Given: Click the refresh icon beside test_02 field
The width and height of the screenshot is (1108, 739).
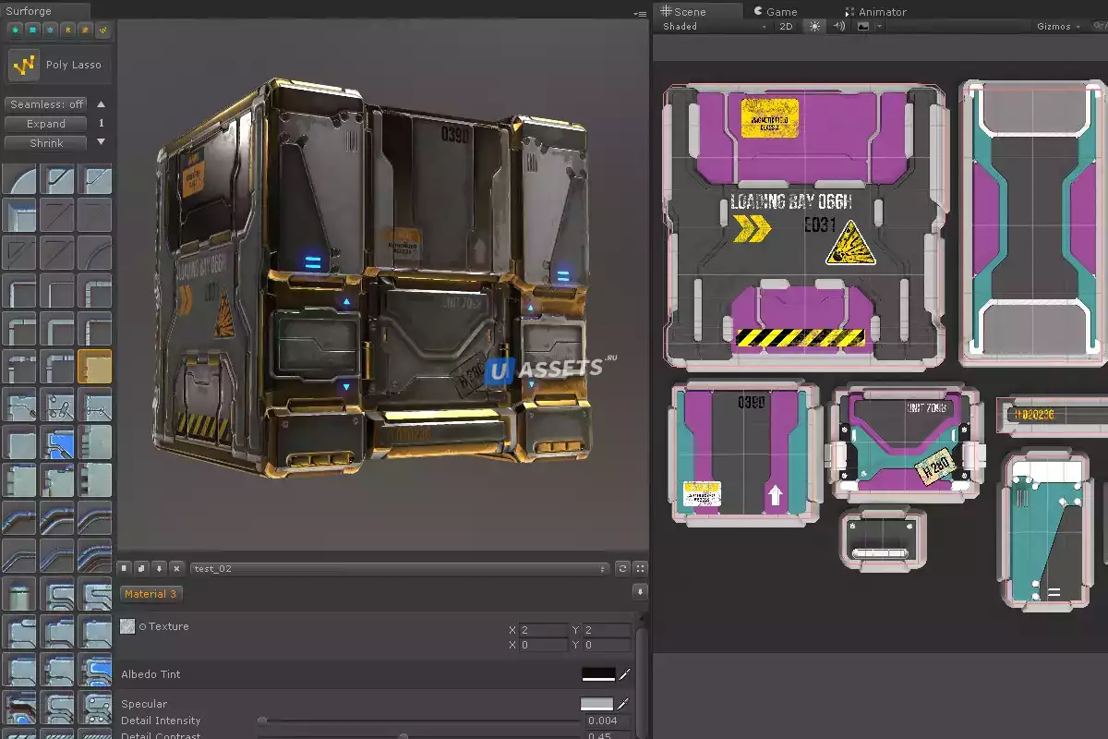Looking at the screenshot, I should [x=622, y=568].
